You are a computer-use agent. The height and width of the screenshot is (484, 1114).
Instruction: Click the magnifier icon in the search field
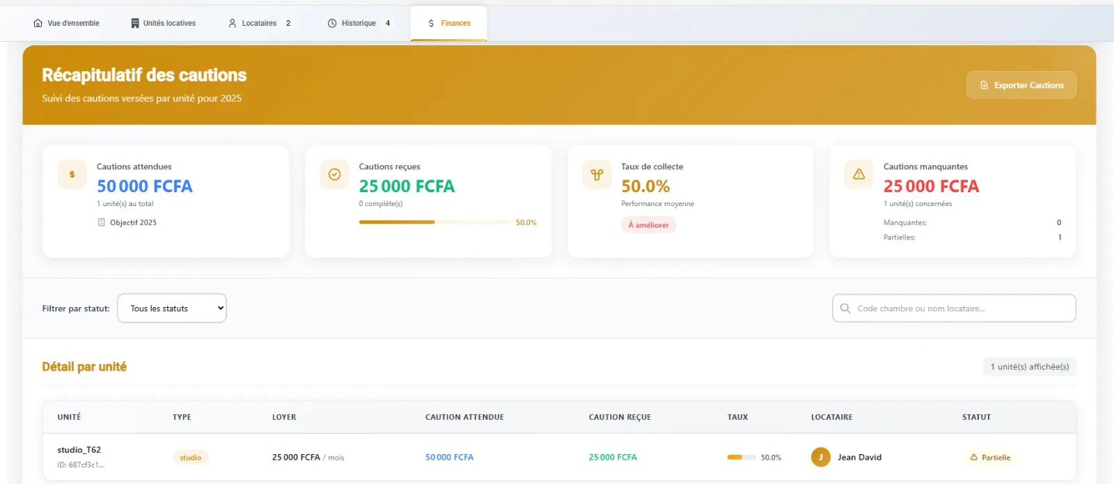click(x=845, y=309)
